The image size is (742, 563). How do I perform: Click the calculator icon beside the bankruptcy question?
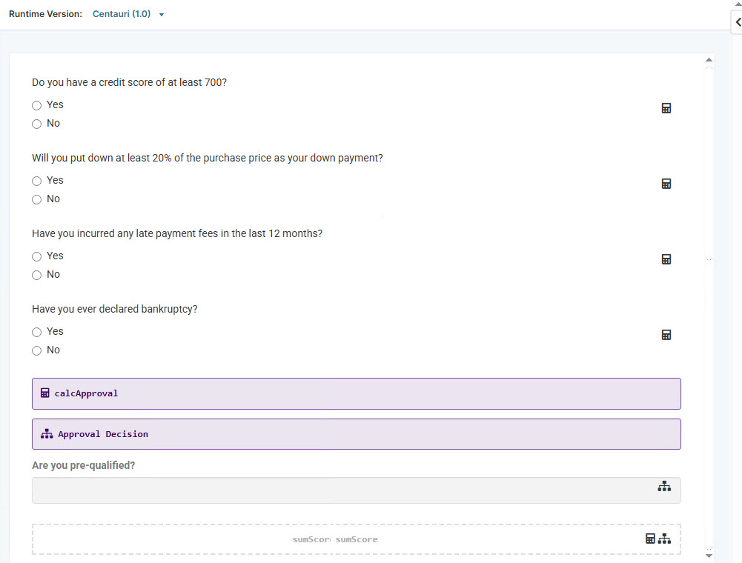[666, 334]
